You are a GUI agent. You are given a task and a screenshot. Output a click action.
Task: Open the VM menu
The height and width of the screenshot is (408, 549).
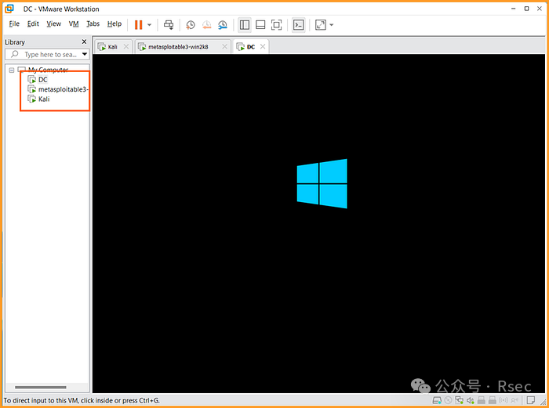click(74, 24)
